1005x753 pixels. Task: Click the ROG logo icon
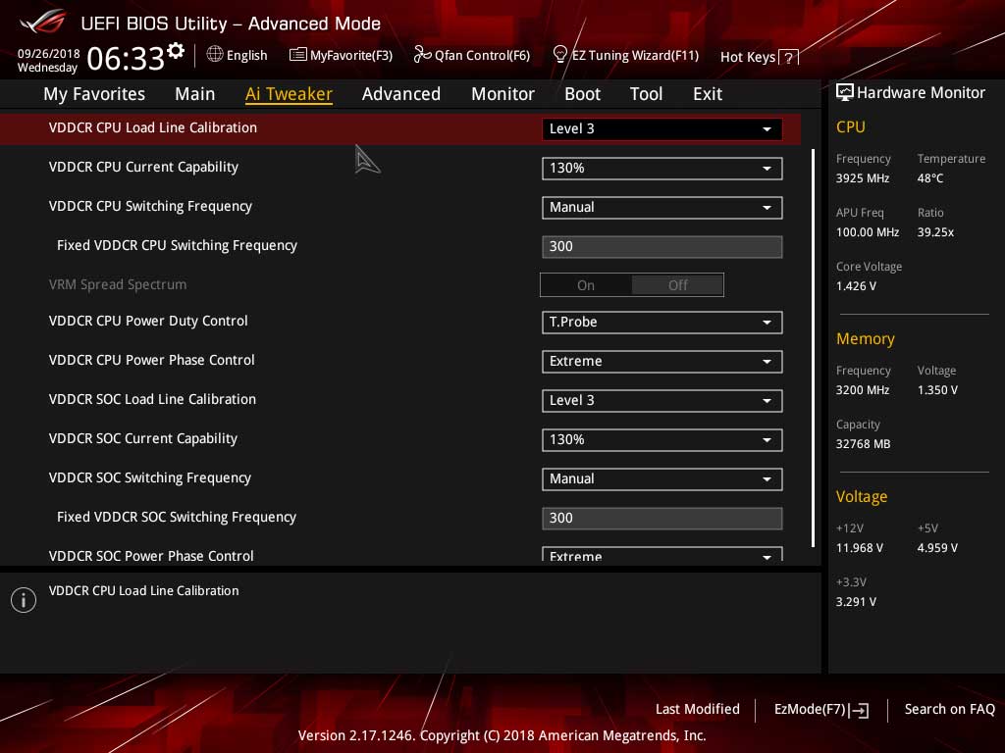43,23
